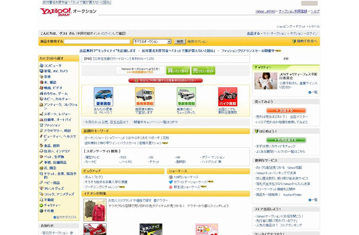359x235 pixels.
Task: Click the ノートPC sponsor link
Action: click(126, 162)
